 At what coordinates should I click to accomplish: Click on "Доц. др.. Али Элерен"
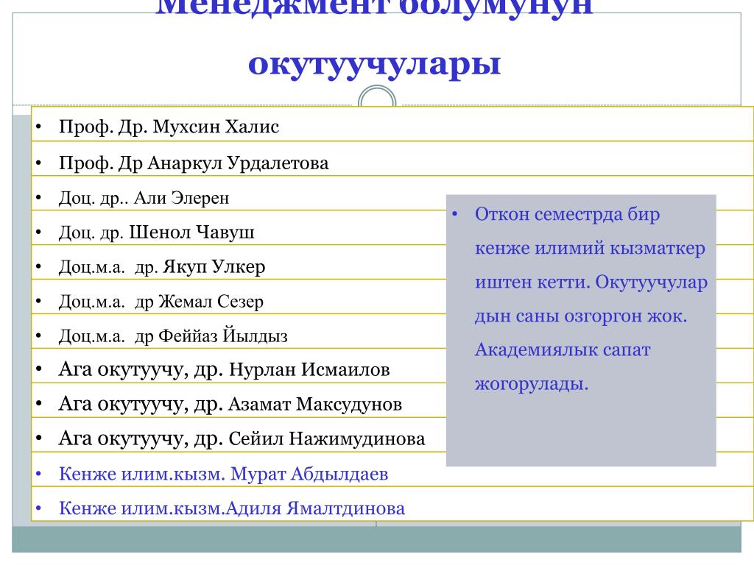pyautogui.click(x=144, y=198)
